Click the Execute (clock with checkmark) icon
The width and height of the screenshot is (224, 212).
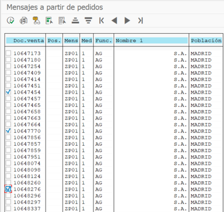point(10,21)
